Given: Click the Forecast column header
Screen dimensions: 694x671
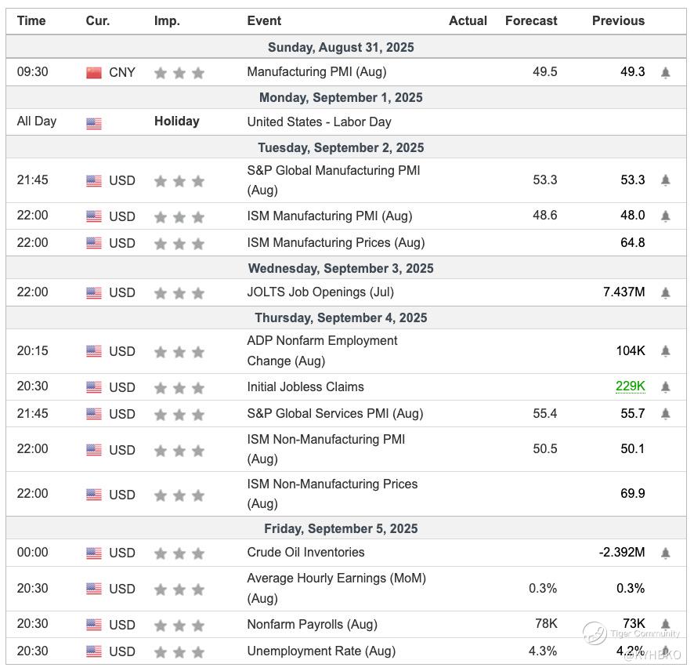Looking at the screenshot, I should click(531, 21).
